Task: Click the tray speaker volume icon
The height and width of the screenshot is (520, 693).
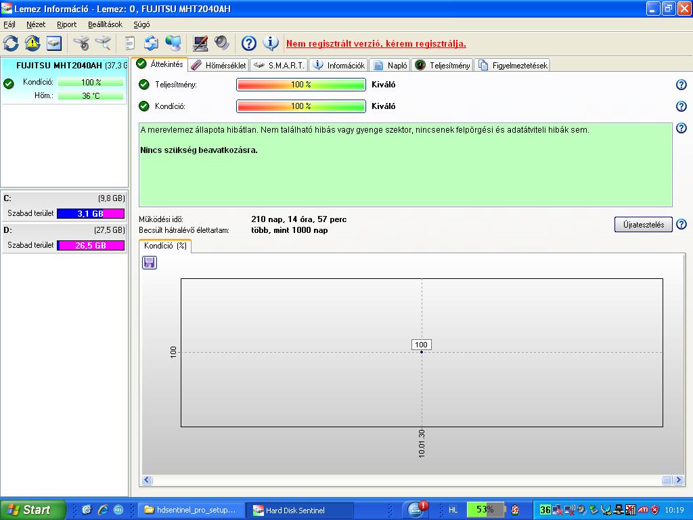Action: tap(581, 510)
